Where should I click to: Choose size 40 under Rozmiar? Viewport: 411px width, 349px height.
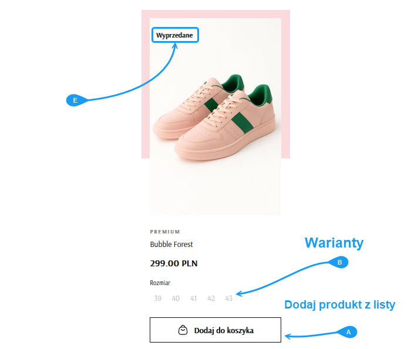coord(176,299)
